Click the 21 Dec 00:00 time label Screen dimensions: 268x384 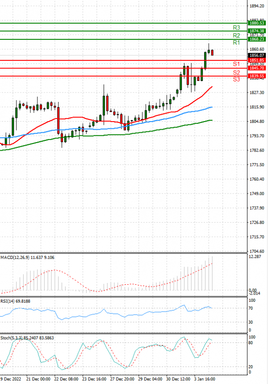(38, 379)
